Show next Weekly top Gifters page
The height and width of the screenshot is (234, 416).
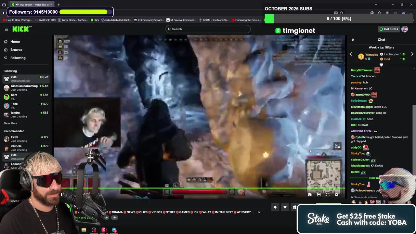412,54
